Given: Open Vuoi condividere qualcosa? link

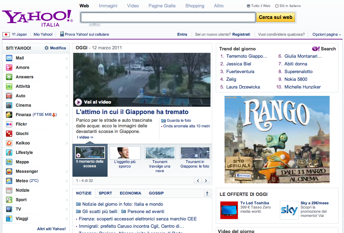Looking at the screenshot, I should (281, 34).
